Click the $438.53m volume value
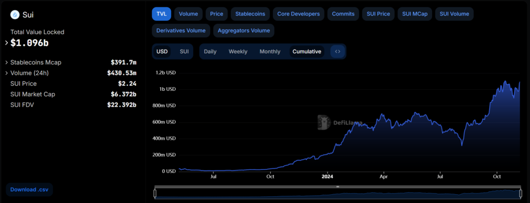 coord(122,73)
